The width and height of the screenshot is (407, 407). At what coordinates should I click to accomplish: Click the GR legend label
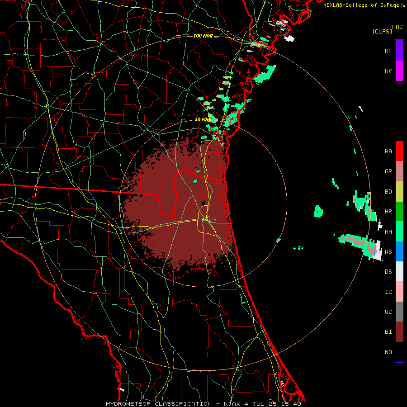388,171
